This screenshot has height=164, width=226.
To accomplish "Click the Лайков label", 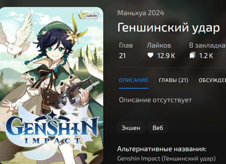I will (159, 46).
